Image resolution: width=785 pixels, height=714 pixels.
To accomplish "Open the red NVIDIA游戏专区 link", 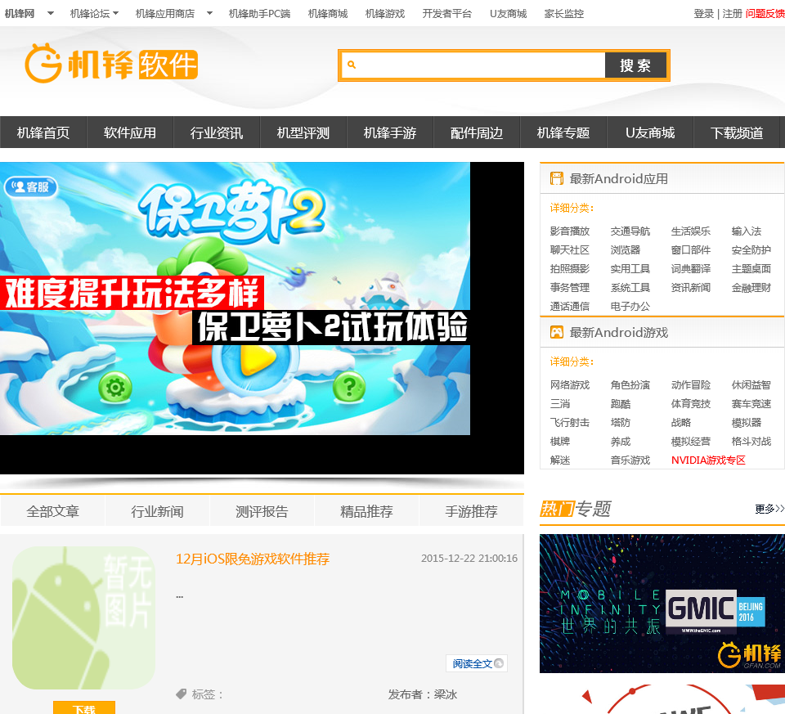I will point(708,460).
